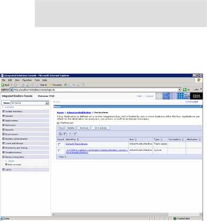
Task: Click the Print toolbar icon
Action: click(78, 85)
